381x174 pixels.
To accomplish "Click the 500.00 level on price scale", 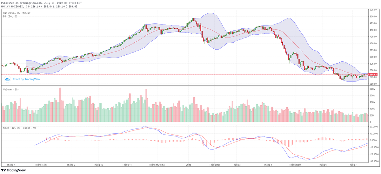I will pyautogui.click(x=373, y=17).
